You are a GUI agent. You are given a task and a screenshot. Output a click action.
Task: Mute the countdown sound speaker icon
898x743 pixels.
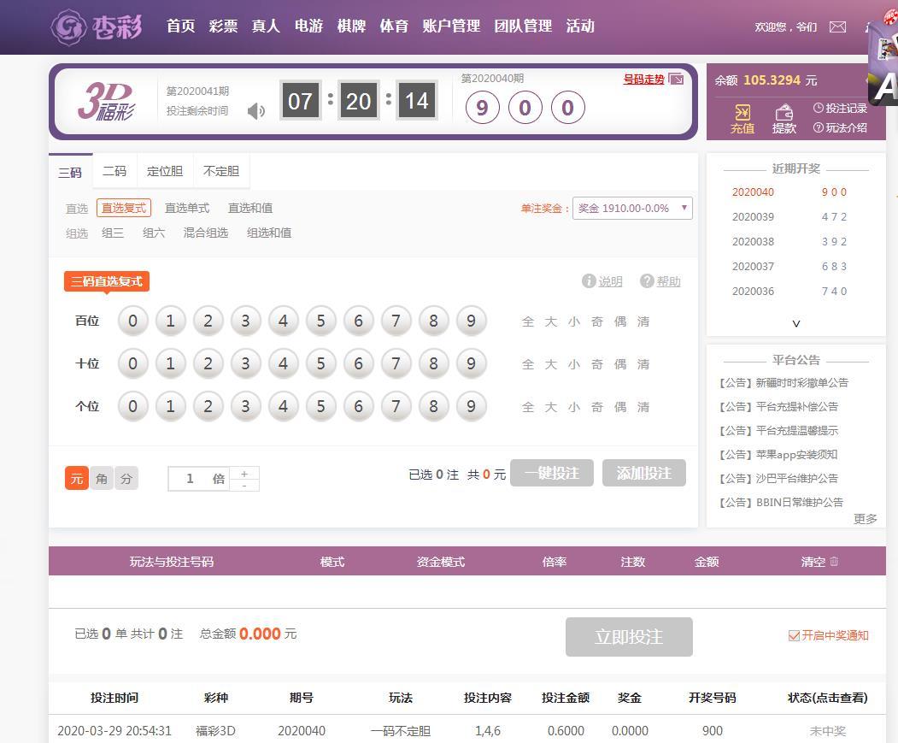tap(255, 111)
